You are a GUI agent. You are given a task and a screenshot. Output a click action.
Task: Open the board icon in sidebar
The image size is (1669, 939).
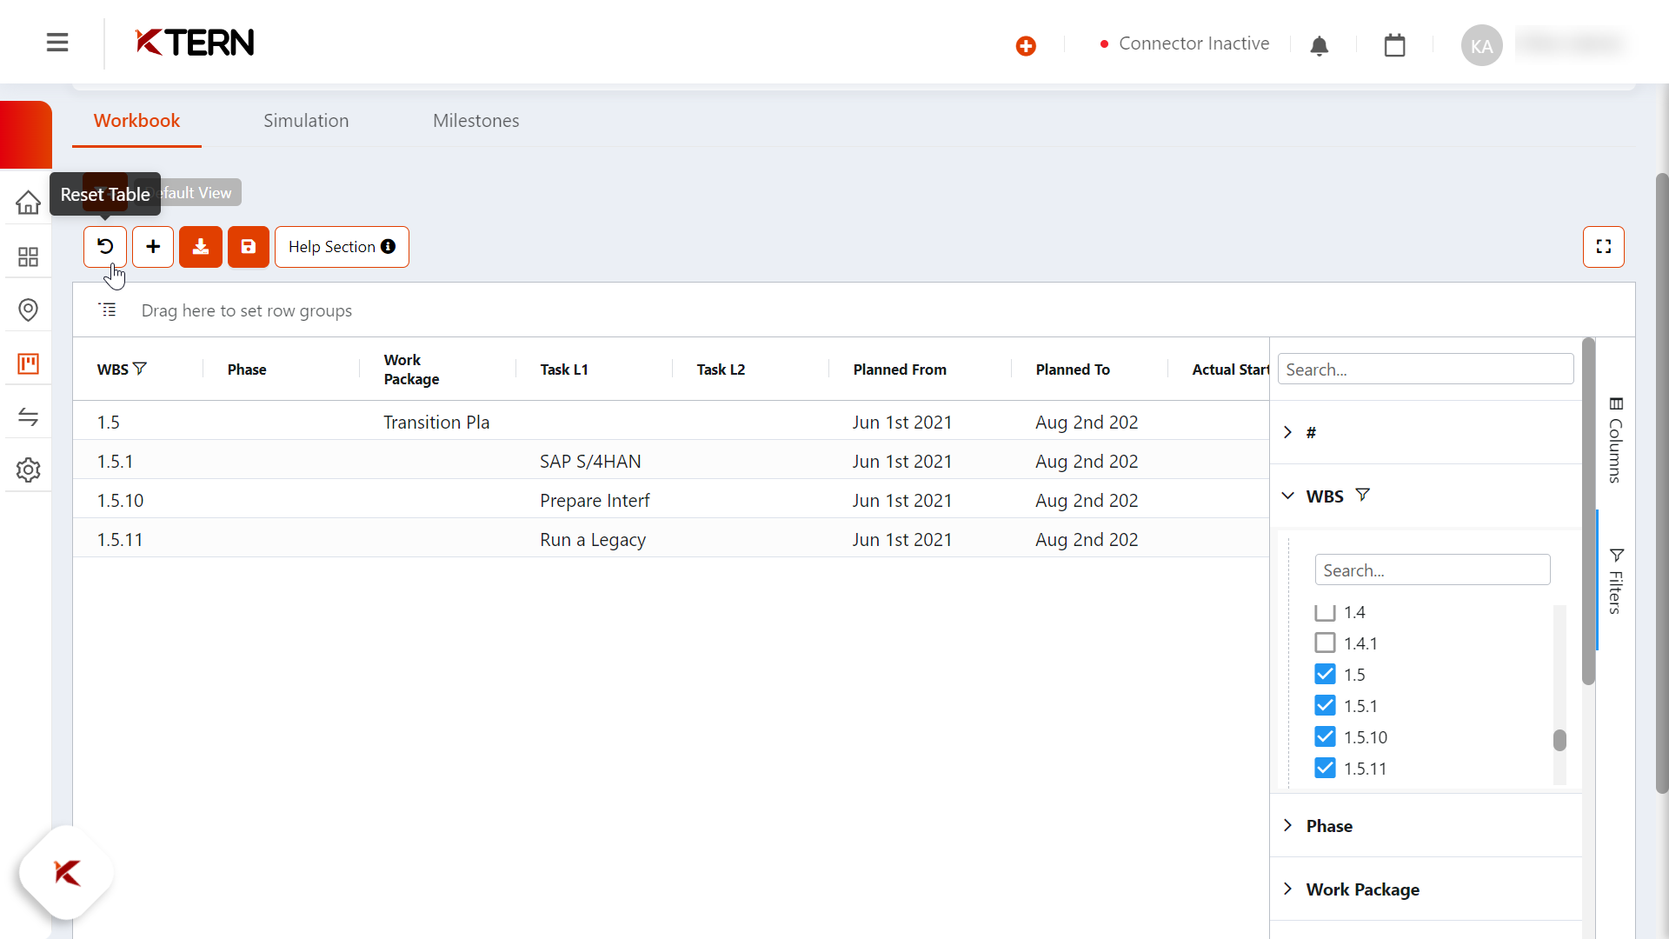coord(28,363)
